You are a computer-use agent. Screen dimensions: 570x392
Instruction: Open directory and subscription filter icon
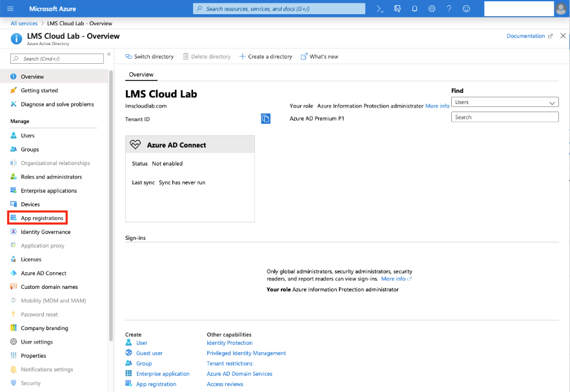(x=398, y=9)
